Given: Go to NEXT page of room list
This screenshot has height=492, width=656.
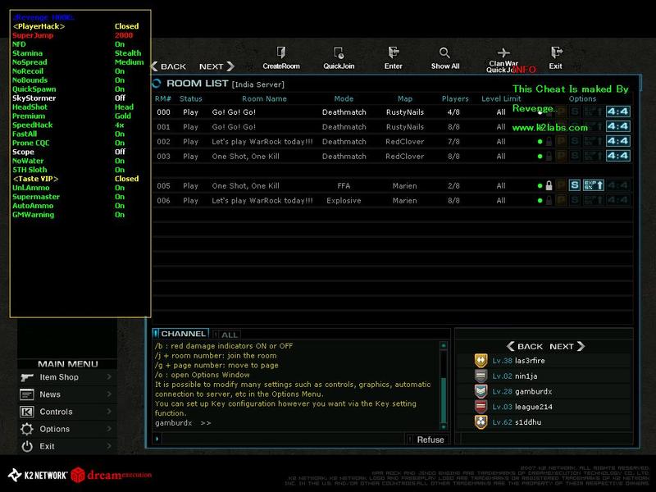Looking at the screenshot, I should 218,66.
